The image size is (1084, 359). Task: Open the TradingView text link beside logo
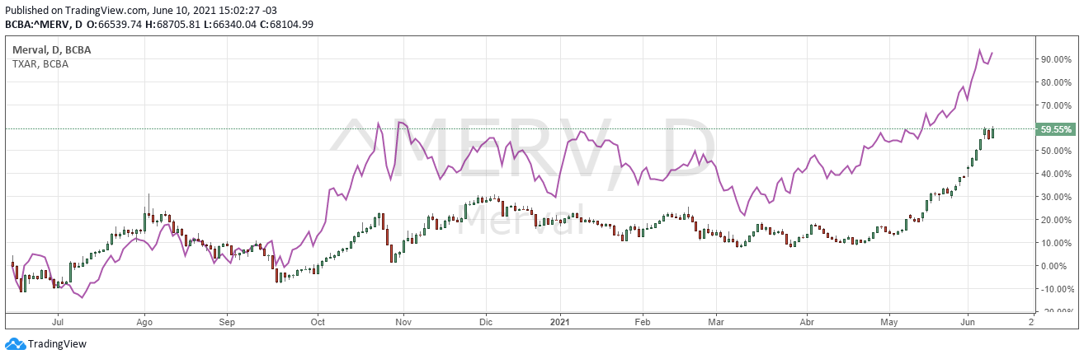click(x=57, y=344)
